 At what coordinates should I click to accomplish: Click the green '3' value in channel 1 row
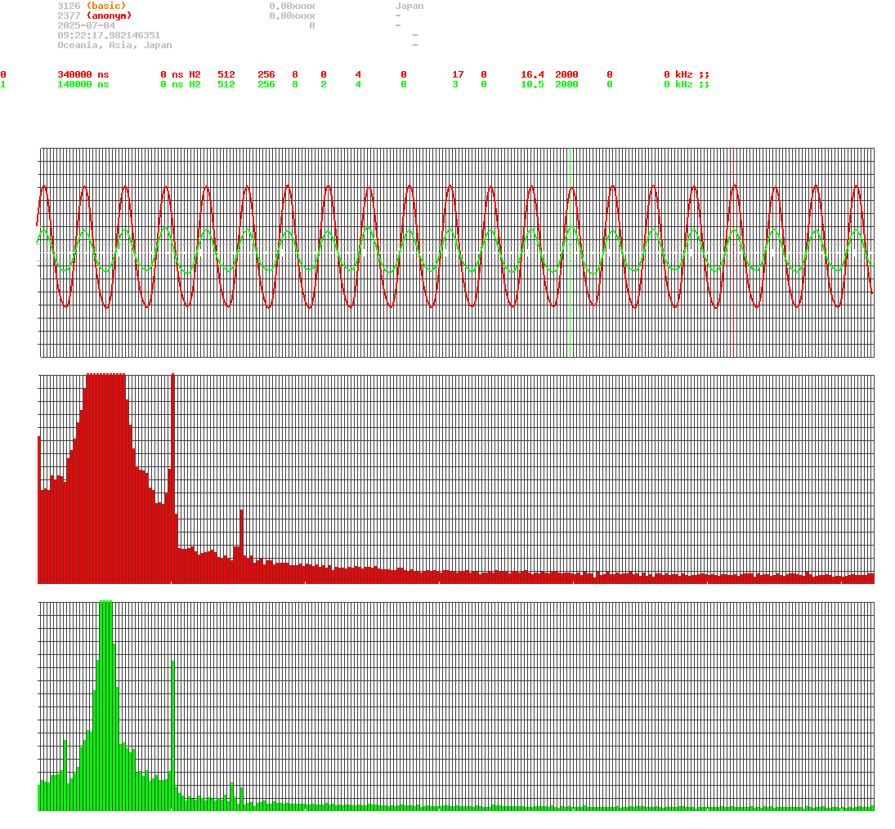pyautogui.click(x=455, y=84)
